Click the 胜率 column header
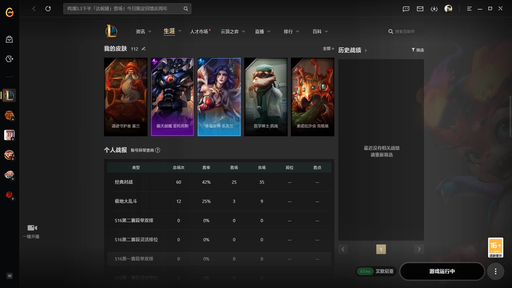Image resolution: width=512 pixels, height=288 pixels. 206,167
